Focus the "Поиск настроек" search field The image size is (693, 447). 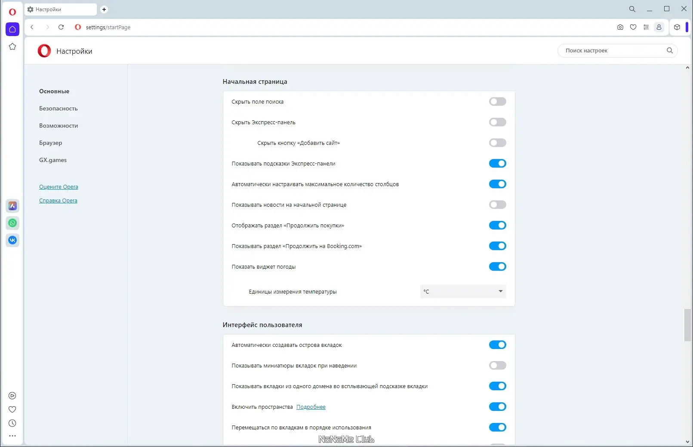pos(614,51)
